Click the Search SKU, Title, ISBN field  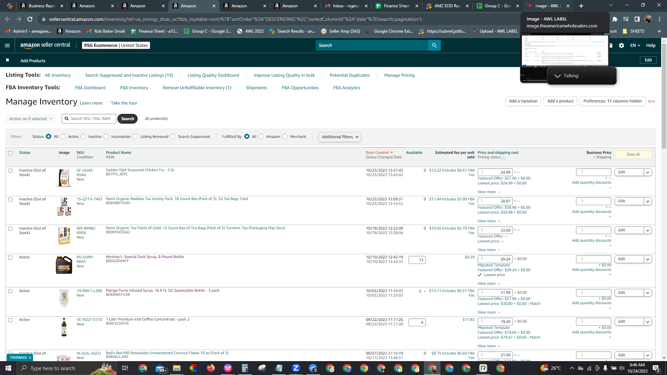(x=89, y=119)
